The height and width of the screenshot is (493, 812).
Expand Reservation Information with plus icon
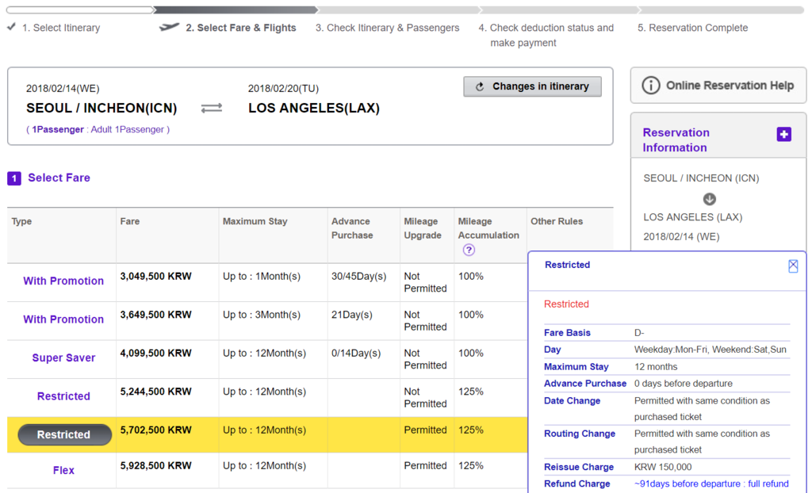[783, 135]
